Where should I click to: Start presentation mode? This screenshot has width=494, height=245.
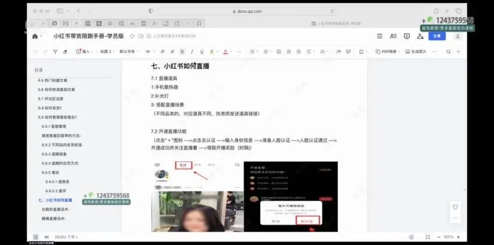click(x=407, y=36)
